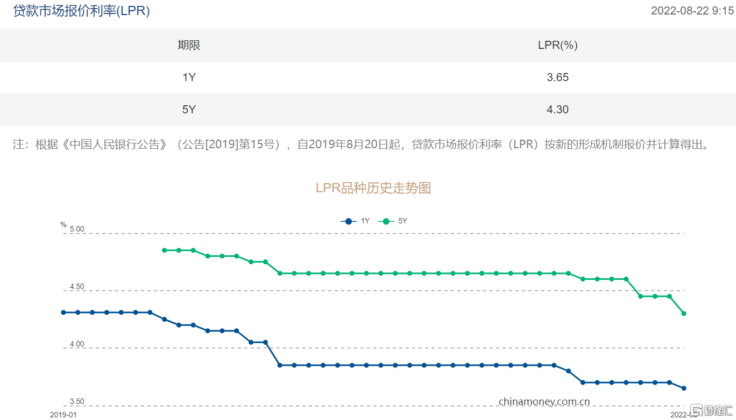Click the 5Y term row cell
Screen dimensions: 736x420
tap(189, 110)
